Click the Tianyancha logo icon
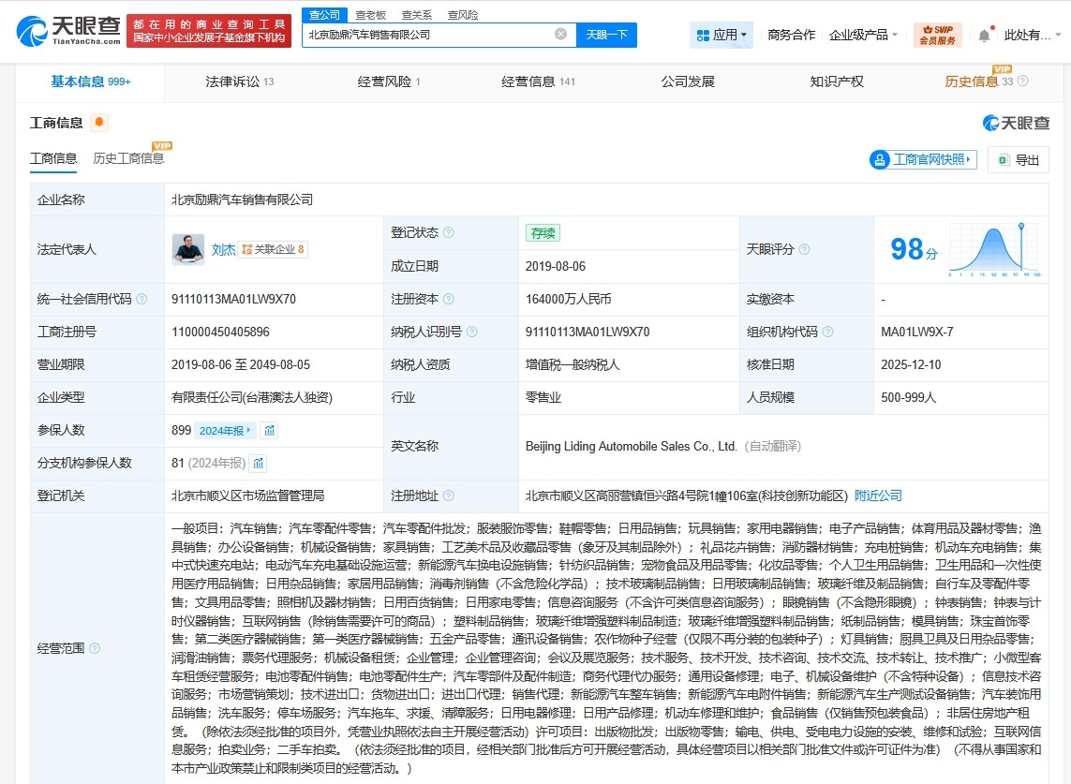 click(29, 30)
